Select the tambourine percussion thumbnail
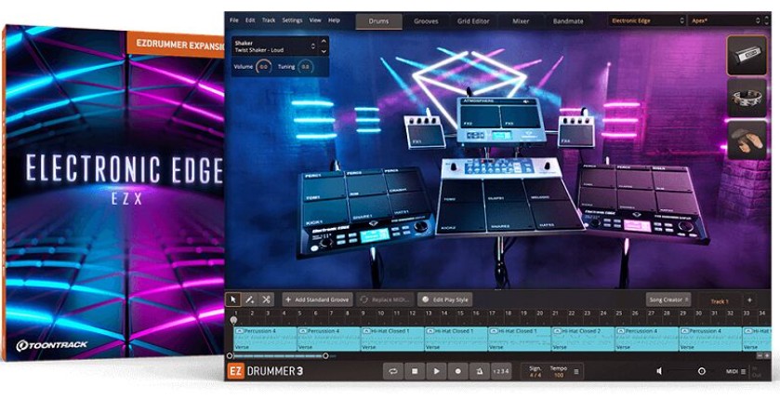 [747, 98]
